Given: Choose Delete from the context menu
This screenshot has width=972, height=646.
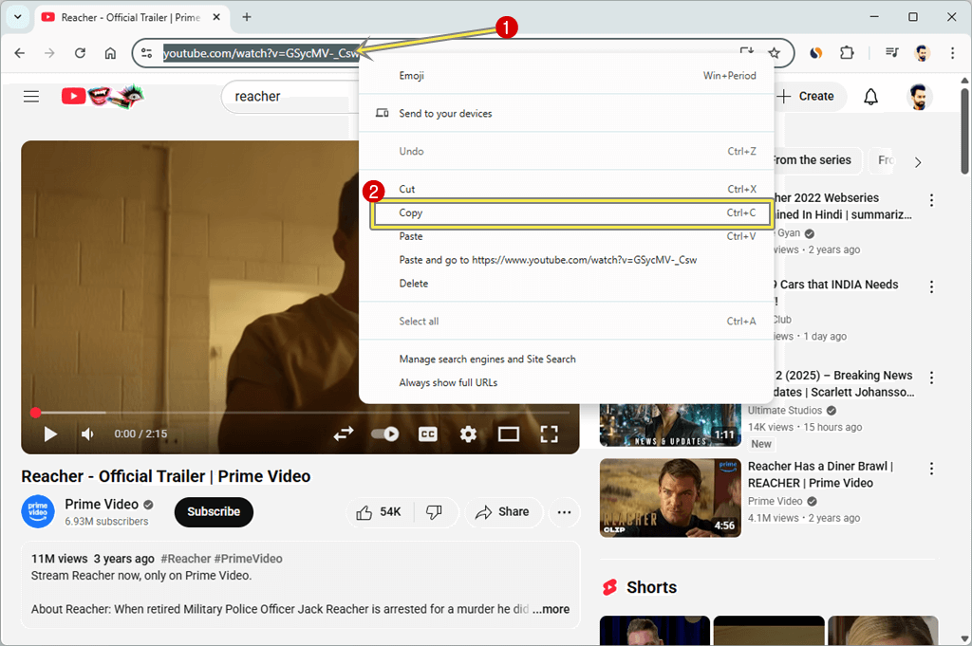Looking at the screenshot, I should (566, 284).
